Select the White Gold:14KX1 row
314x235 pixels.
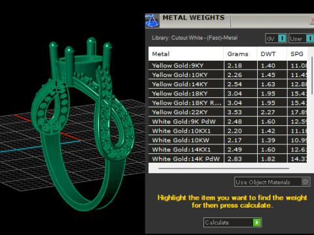[228, 149]
